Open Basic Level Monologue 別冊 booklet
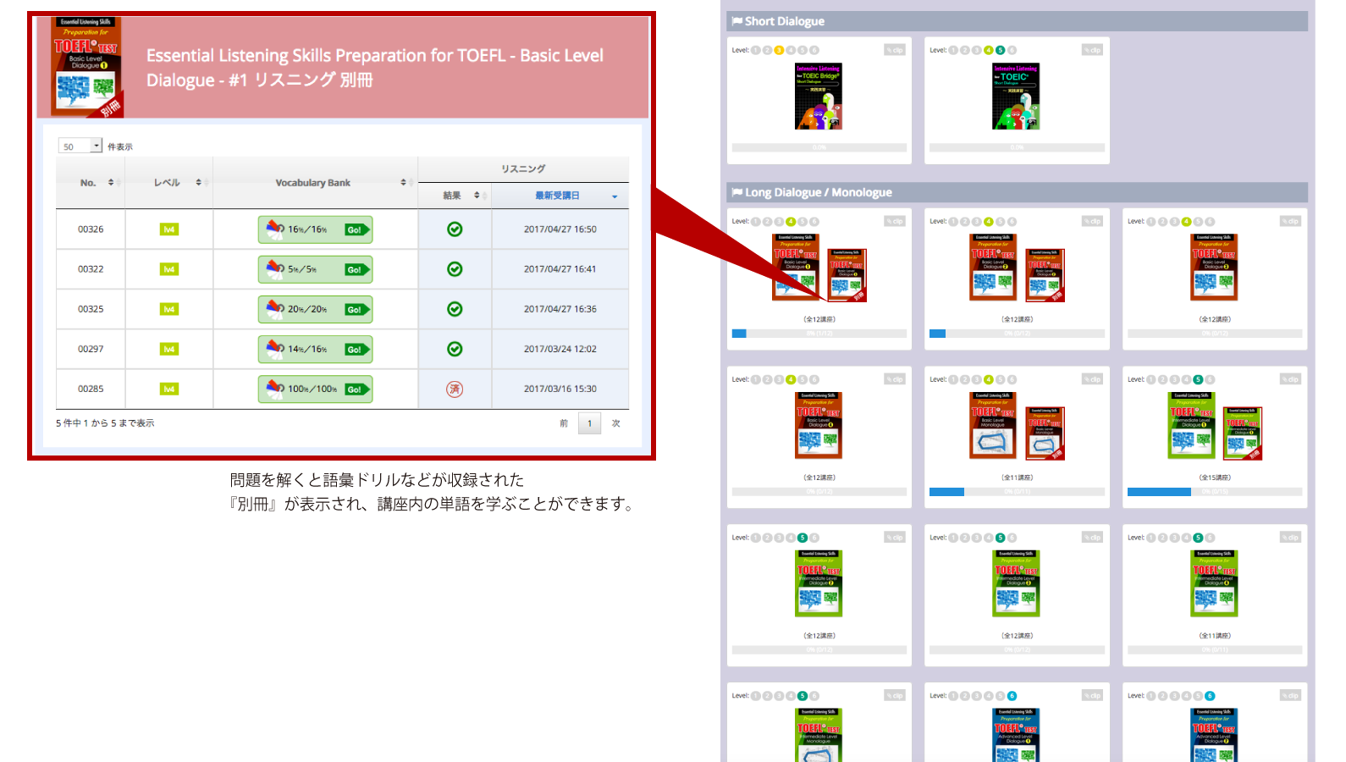Image resolution: width=1346 pixels, height=762 pixels. (1045, 433)
